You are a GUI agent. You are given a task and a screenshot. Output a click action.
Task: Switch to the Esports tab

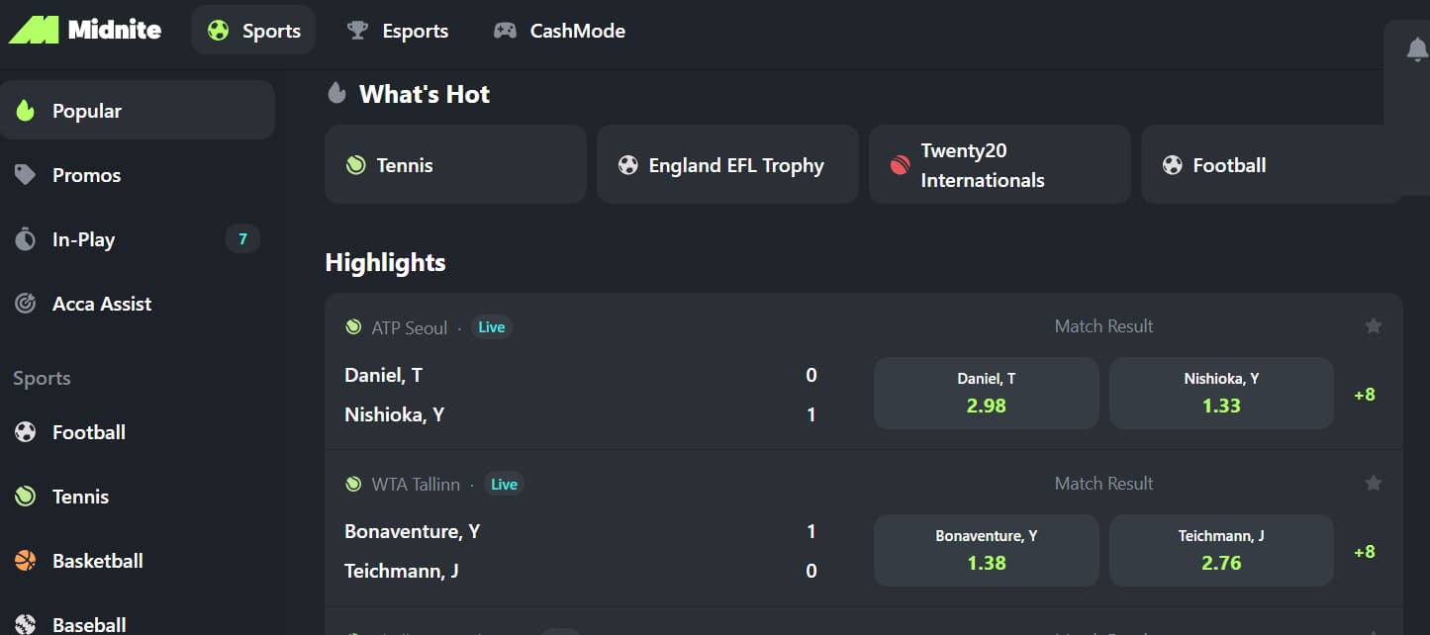tap(398, 31)
